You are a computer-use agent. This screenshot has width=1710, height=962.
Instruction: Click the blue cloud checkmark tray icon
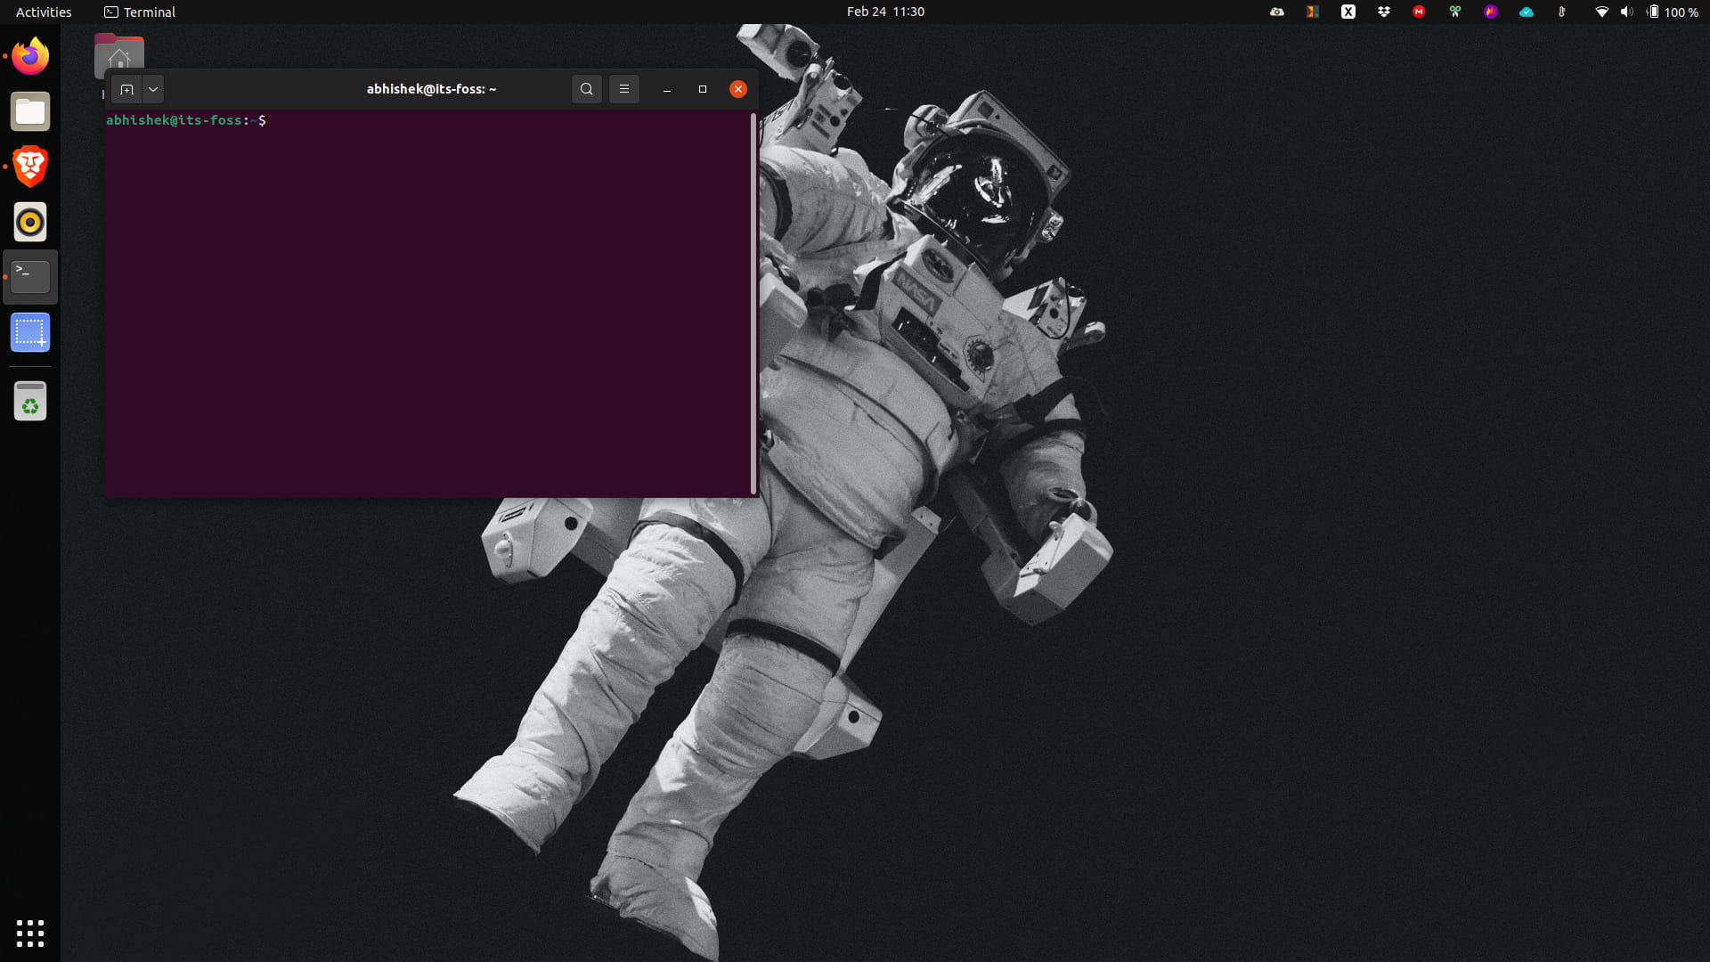[1527, 12]
